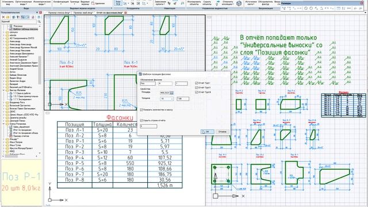368x207 pixels.
Task: Select the 1.7.1 Эксперимент tree item
Action: (22, 99)
